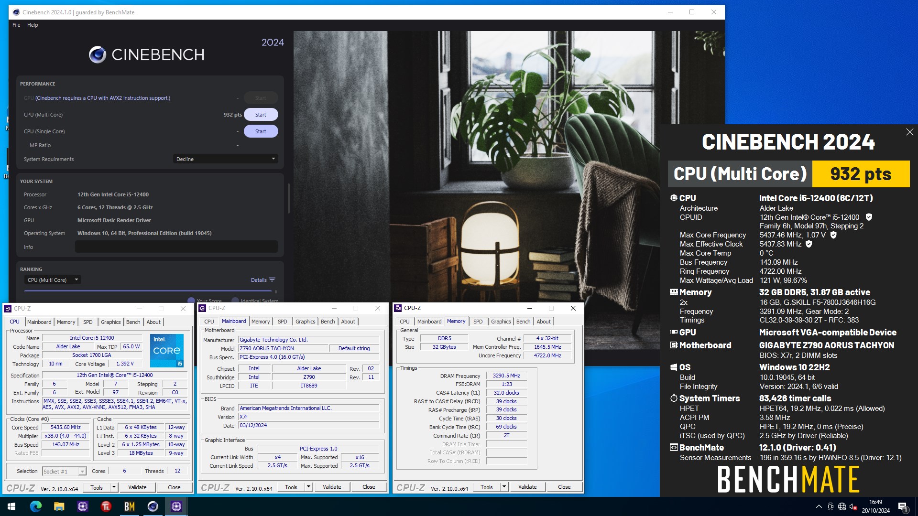This screenshot has height=516, width=918.
Task: Click the Tools button in right CPU-Z window
Action: click(x=487, y=487)
